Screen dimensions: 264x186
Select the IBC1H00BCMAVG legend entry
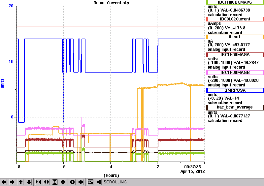(x=235, y=2)
